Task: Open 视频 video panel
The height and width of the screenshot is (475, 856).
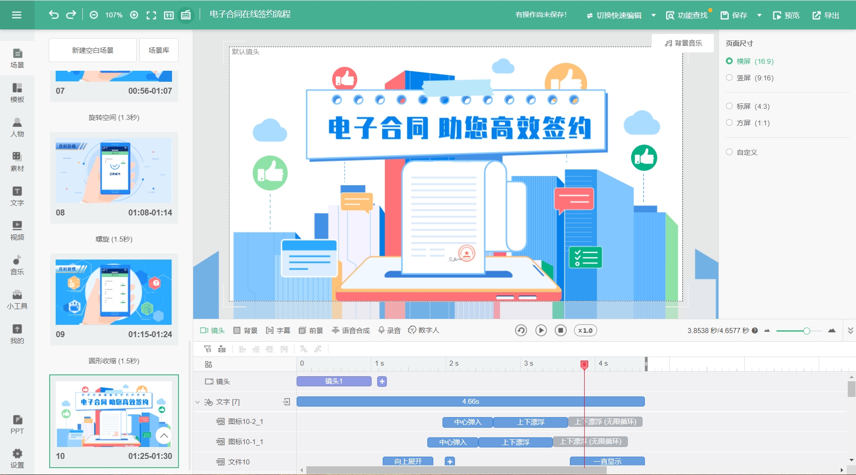Action: tap(17, 231)
